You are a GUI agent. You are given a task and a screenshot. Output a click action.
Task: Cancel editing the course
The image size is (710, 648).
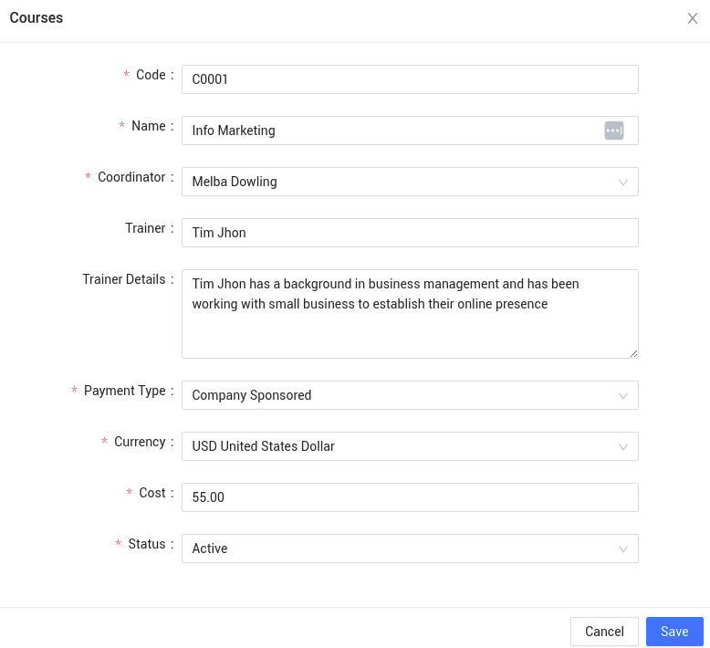pos(604,632)
